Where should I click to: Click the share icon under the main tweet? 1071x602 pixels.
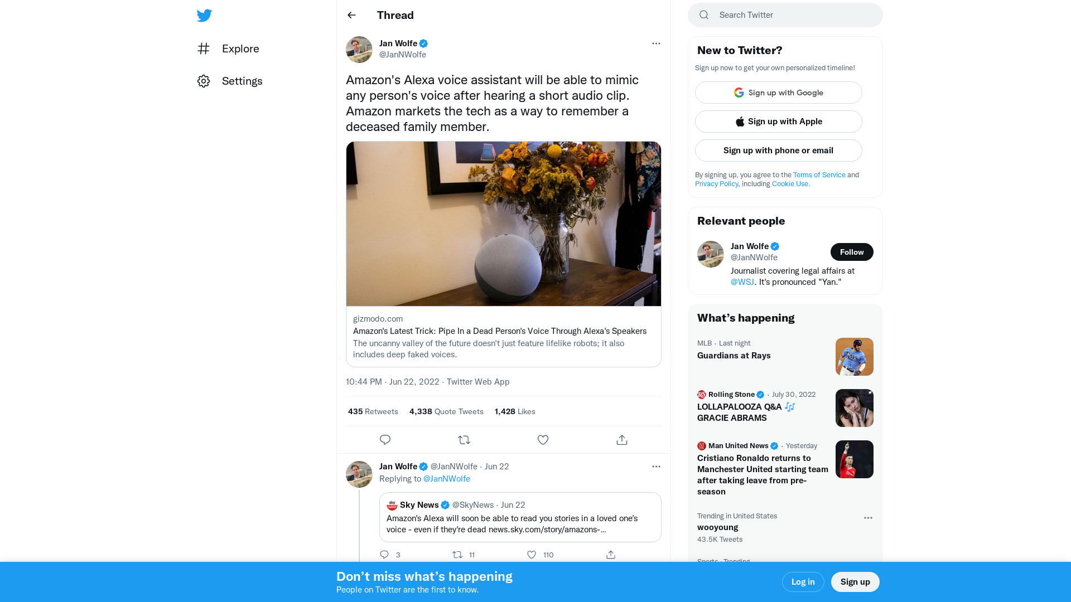[x=621, y=440]
